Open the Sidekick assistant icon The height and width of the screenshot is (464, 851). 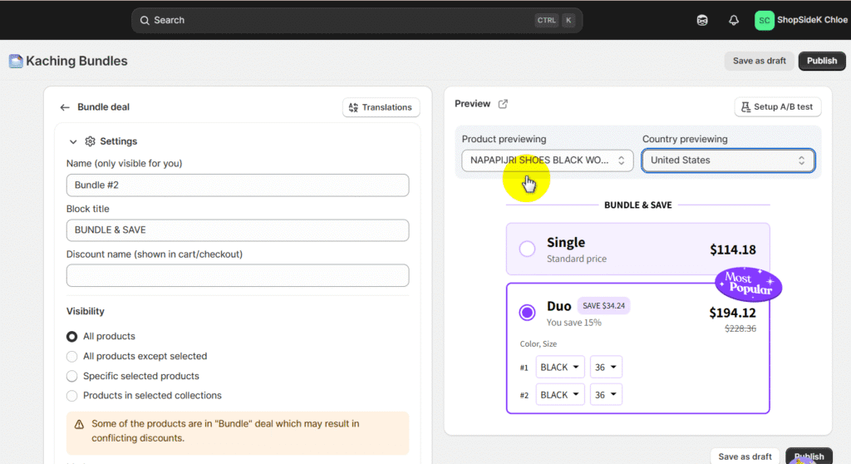[702, 20]
